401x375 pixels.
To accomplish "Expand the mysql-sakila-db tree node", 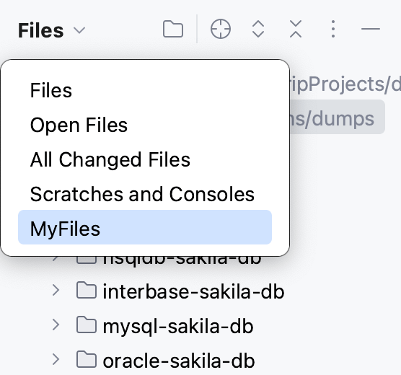I will (56, 325).
